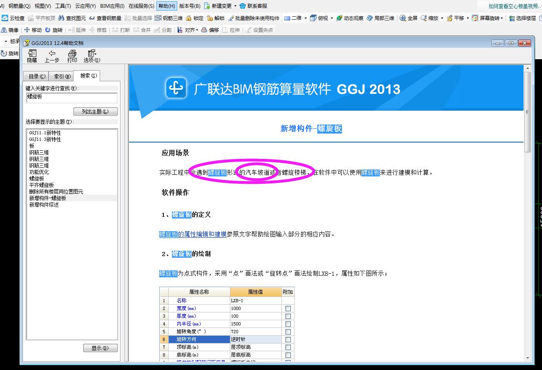Click the 批量选择 toolbar icon
This screenshot has height=370, width=542.
coord(128,18)
